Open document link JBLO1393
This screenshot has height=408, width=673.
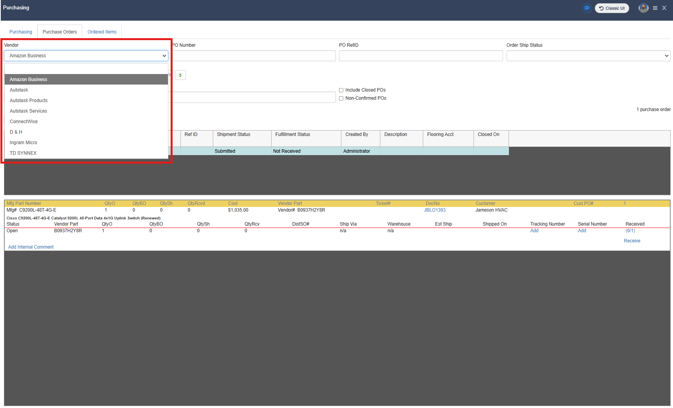(x=435, y=210)
